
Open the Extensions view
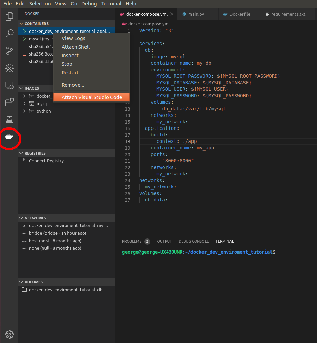pos(9,102)
